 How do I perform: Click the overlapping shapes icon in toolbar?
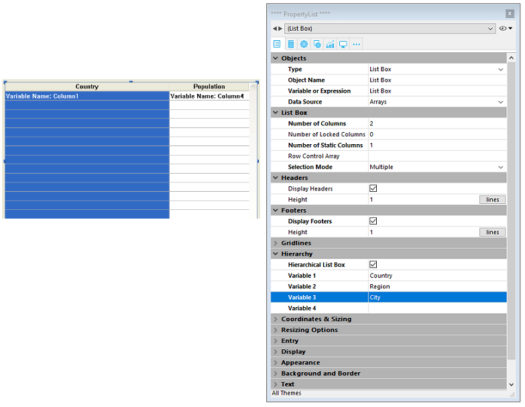[317, 44]
